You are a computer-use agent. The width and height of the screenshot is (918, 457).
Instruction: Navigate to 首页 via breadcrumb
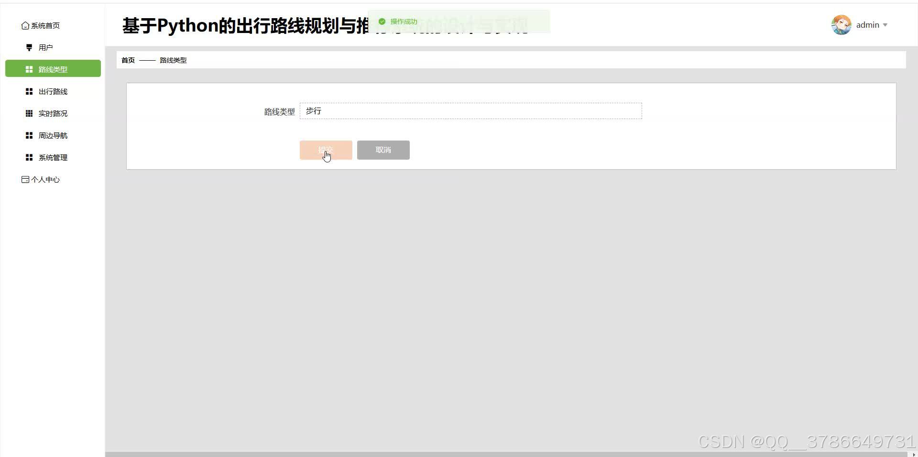[127, 60]
